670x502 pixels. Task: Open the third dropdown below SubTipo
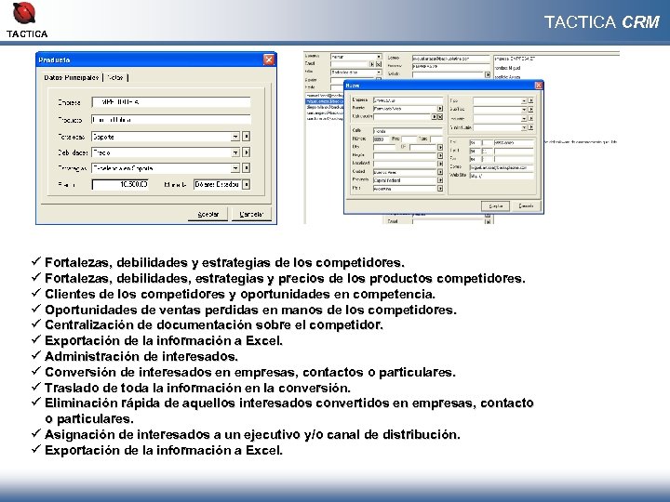[524, 119]
